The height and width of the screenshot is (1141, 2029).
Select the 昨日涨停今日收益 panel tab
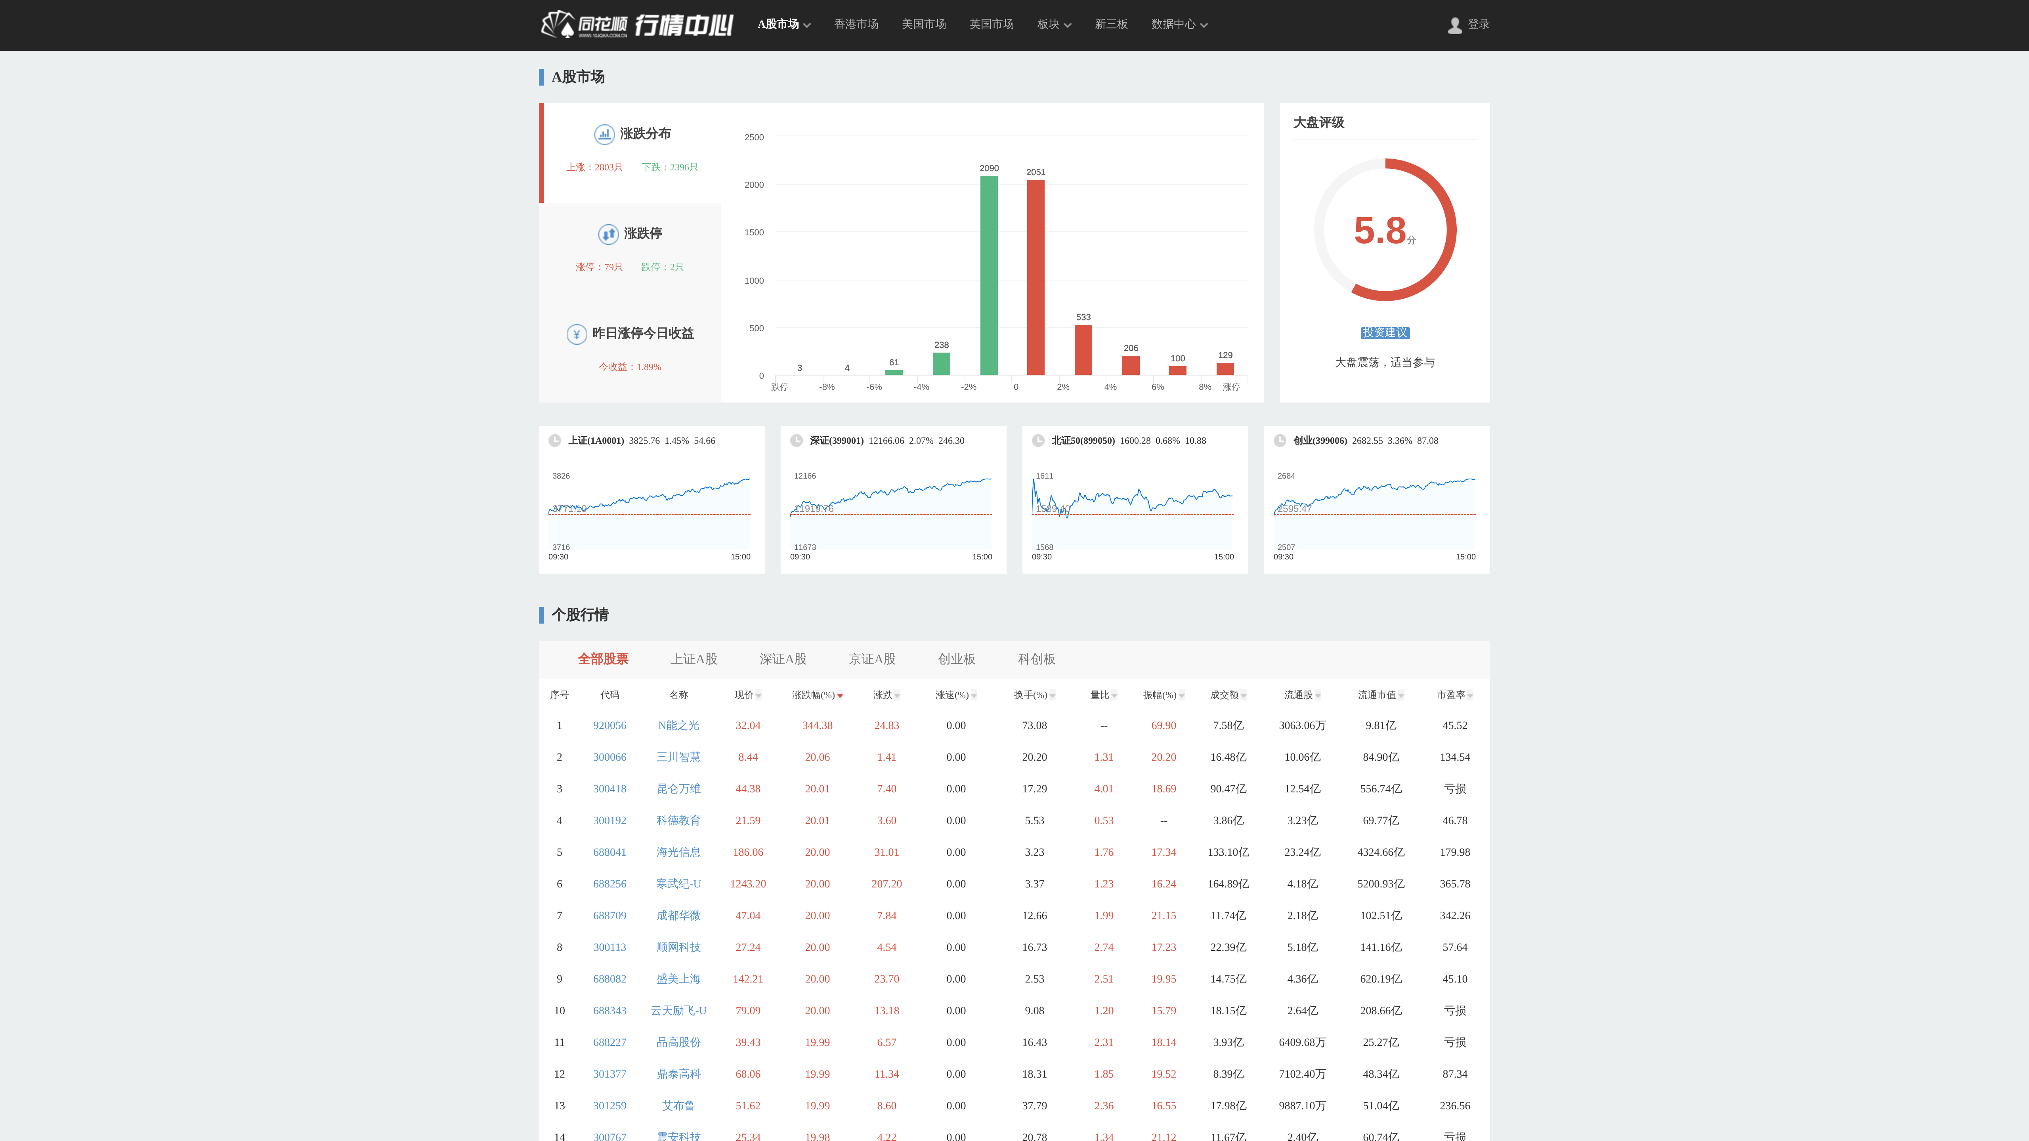coord(630,352)
